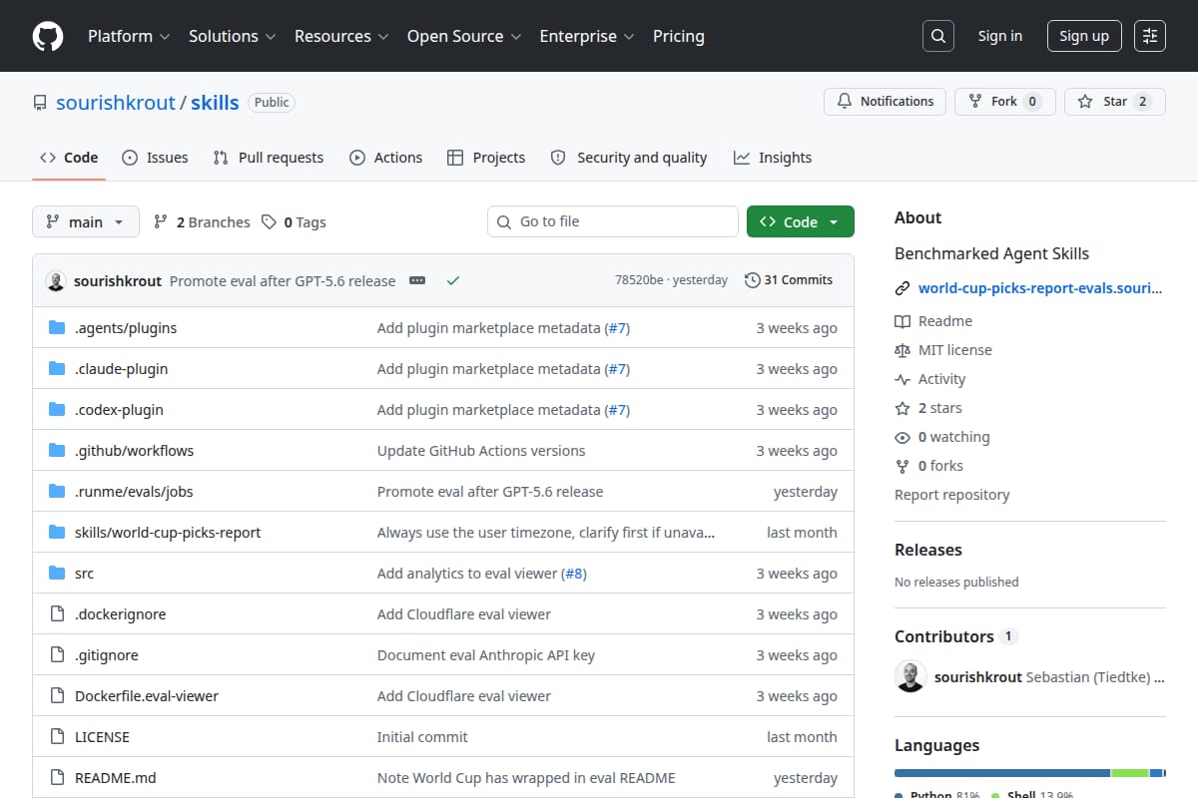Click the .dockerignore file icon

coord(57,614)
